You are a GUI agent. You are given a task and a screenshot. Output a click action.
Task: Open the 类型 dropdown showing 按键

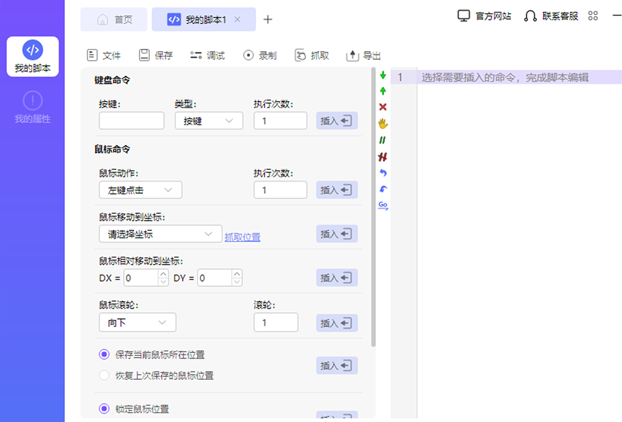click(x=209, y=120)
